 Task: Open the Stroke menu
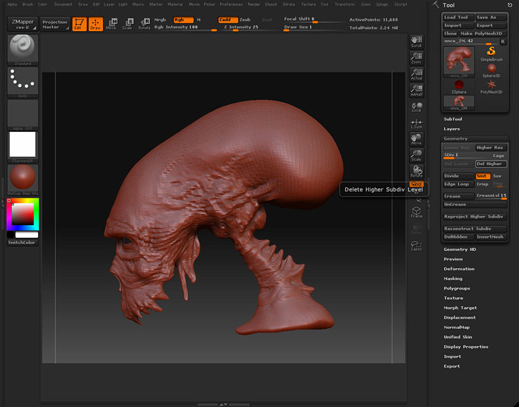pyautogui.click(x=289, y=4)
